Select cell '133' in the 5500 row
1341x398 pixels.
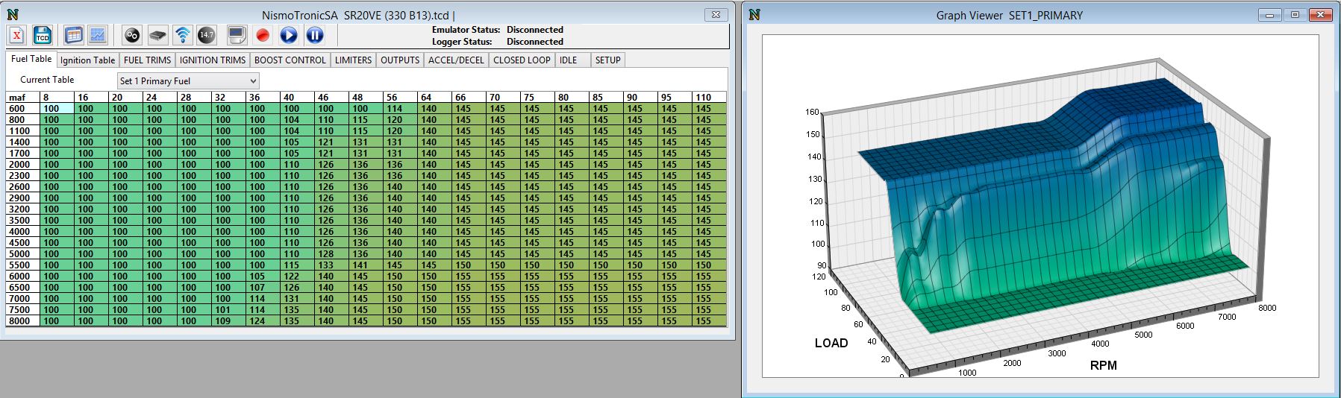[x=331, y=265]
